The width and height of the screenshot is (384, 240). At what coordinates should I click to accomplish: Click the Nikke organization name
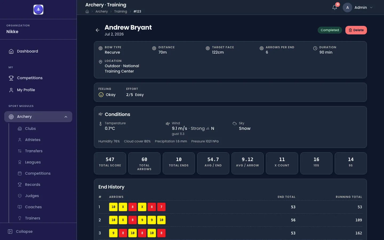click(x=12, y=31)
